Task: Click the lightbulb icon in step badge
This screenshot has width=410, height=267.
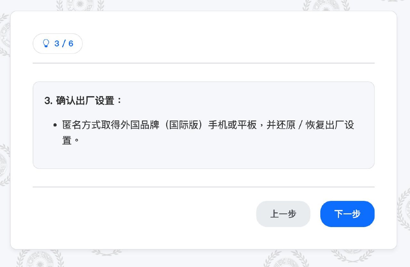Action: pos(46,43)
